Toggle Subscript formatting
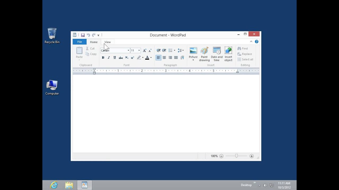 coord(127,58)
